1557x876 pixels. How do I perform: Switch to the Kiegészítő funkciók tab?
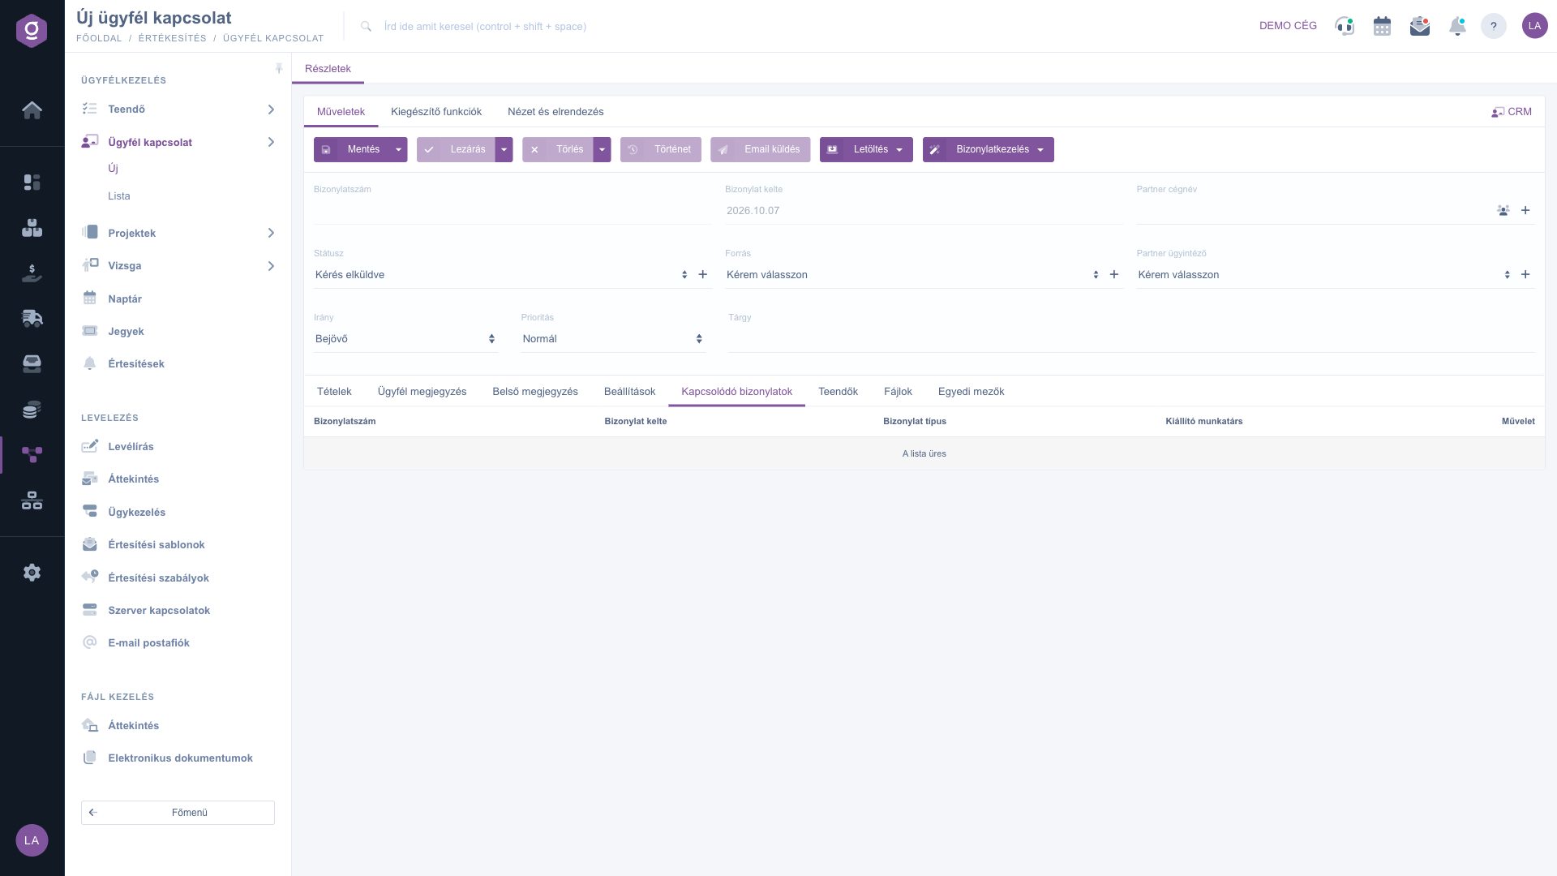436,112
